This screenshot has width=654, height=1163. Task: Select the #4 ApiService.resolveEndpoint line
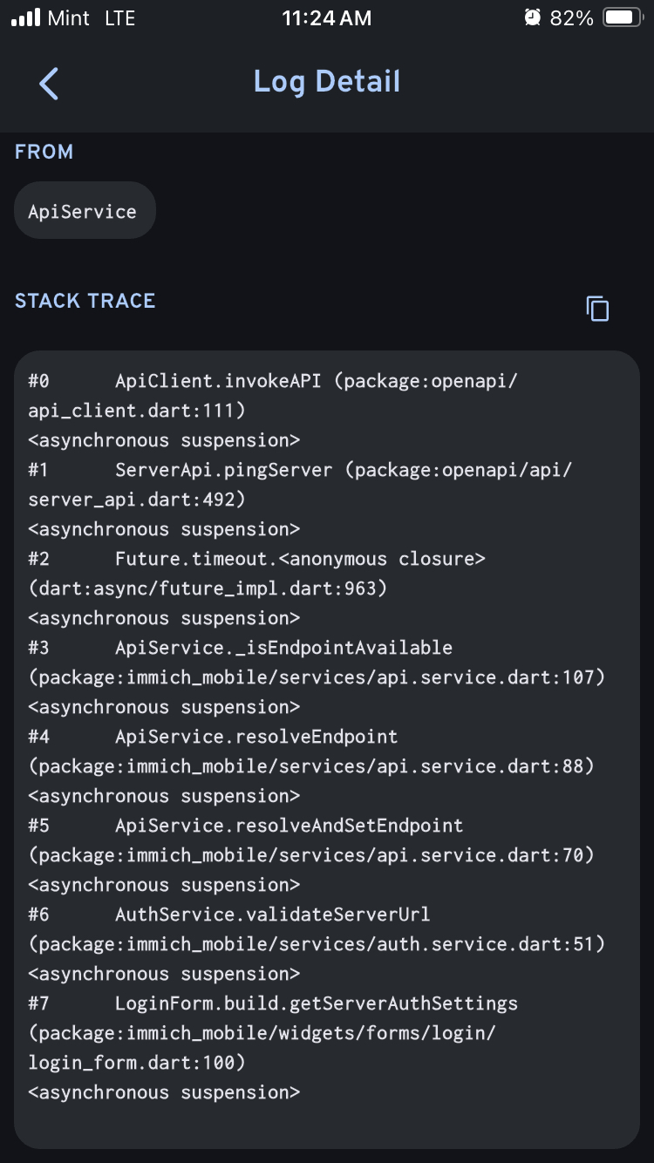coord(256,737)
